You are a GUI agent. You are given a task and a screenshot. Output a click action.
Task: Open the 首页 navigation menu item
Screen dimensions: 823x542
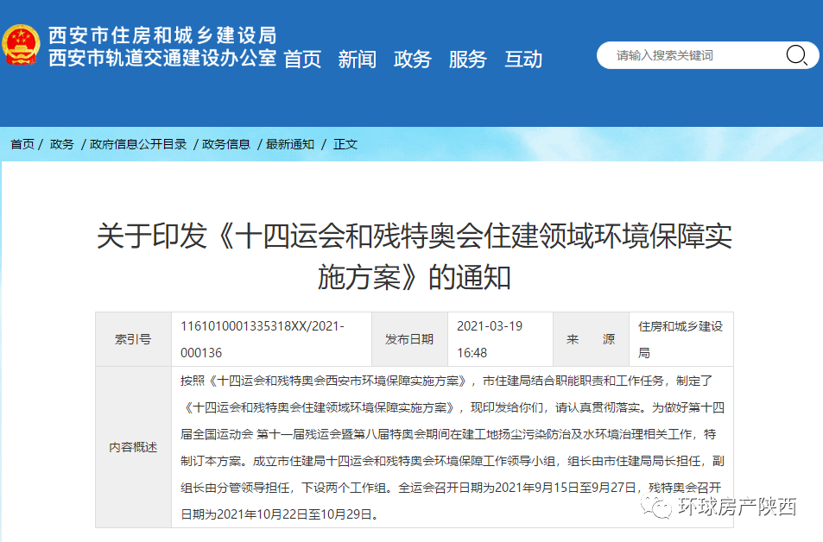coord(302,60)
